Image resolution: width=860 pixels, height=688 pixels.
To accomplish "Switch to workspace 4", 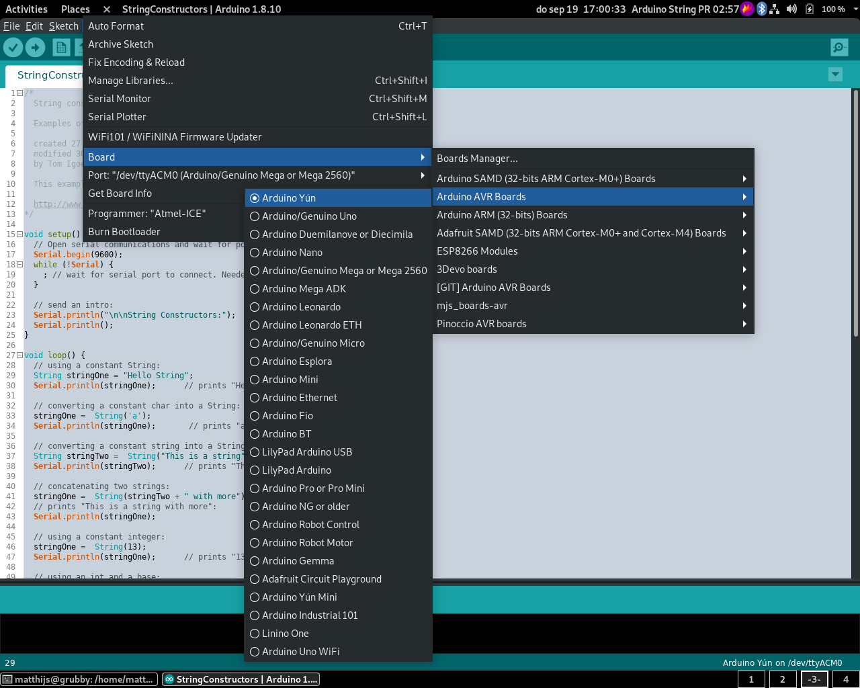I will 846,679.
